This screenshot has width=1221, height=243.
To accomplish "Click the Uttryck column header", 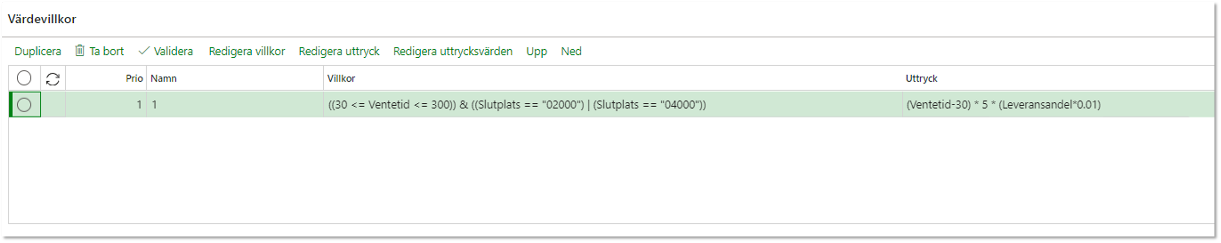I will (922, 79).
